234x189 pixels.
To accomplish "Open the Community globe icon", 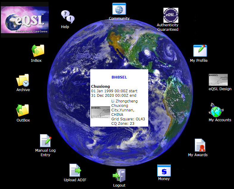I will pos(119,9).
